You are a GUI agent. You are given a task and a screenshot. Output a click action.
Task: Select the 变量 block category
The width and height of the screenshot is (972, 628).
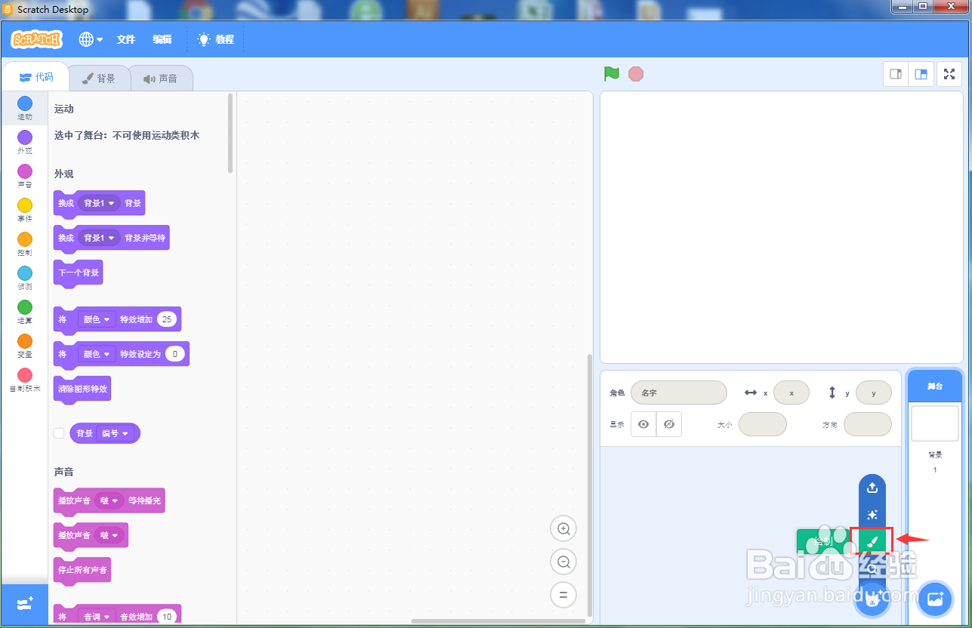click(25, 346)
